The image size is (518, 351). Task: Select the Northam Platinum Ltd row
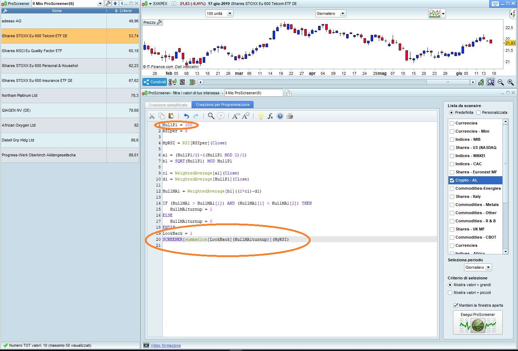click(70, 95)
